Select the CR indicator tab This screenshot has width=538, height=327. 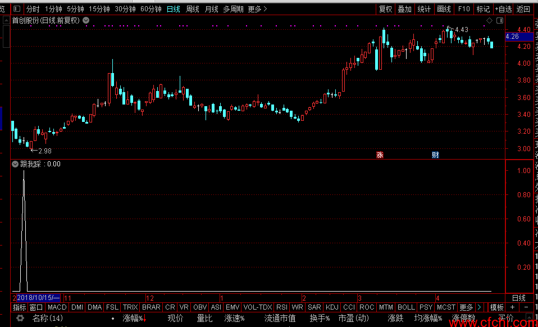tap(170, 307)
